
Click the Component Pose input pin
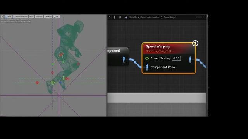click(x=147, y=67)
